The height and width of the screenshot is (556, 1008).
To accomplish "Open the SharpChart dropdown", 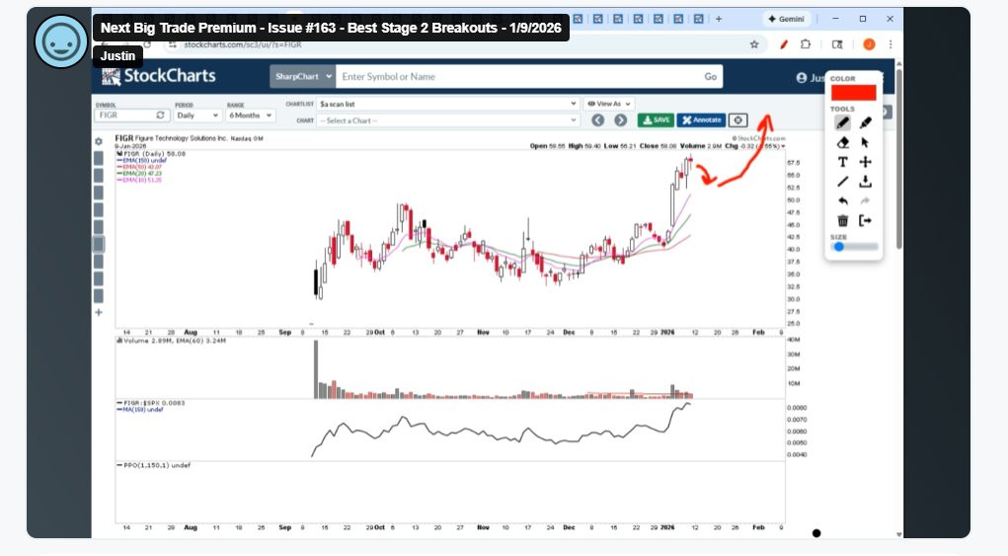I will 302,76.
